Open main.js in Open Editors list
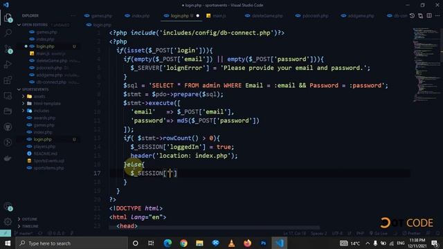443x249 pixels. point(48,53)
